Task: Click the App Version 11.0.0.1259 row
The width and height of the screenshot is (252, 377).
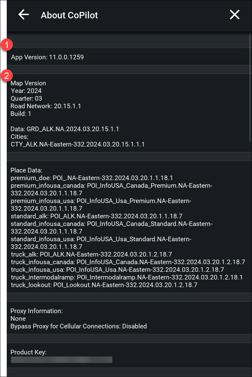Action: pos(47,57)
